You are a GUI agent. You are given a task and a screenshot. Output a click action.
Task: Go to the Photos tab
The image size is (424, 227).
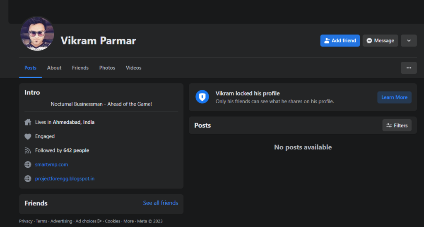(x=107, y=68)
